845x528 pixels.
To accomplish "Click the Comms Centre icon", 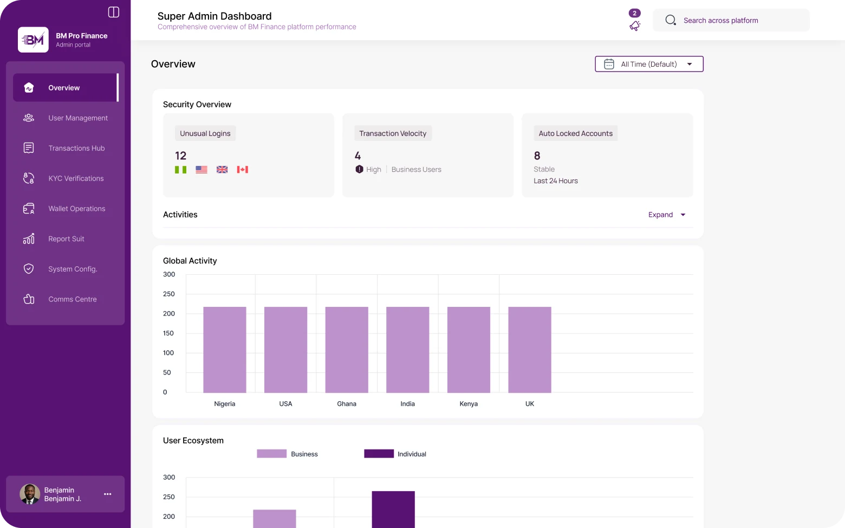I will pyautogui.click(x=29, y=299).
